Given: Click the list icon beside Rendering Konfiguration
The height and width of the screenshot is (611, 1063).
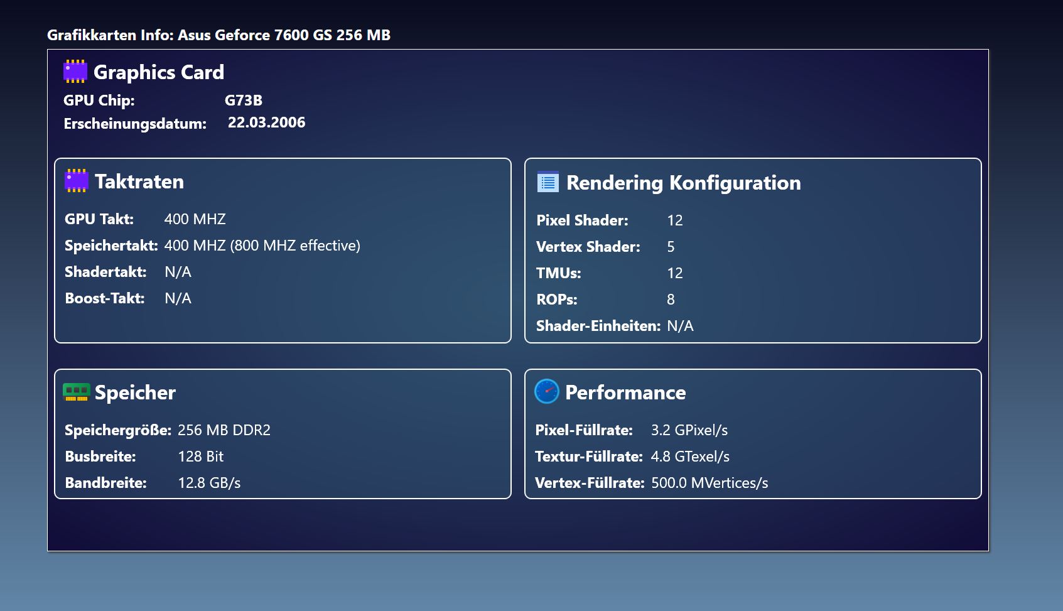Looking at the screenshot, I should click(548, 182).
